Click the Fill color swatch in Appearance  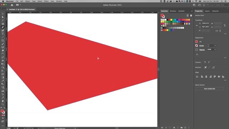(196, 42)
